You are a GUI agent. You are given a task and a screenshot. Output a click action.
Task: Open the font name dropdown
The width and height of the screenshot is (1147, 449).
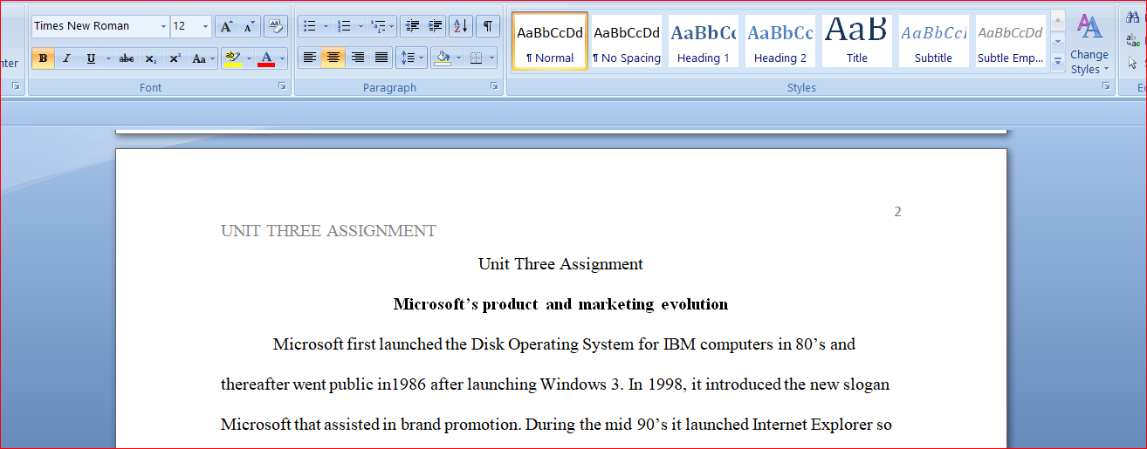click(163, 26)
